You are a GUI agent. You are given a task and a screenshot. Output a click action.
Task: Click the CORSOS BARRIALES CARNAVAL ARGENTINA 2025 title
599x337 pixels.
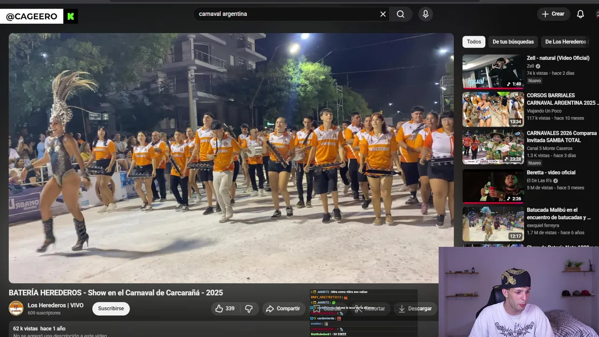point(562,99)
